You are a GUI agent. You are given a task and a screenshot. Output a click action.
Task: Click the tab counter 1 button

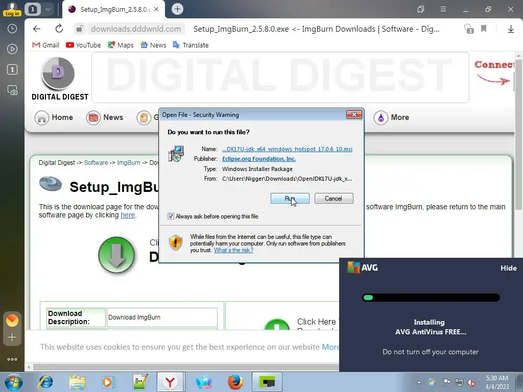tap(32, 9)
